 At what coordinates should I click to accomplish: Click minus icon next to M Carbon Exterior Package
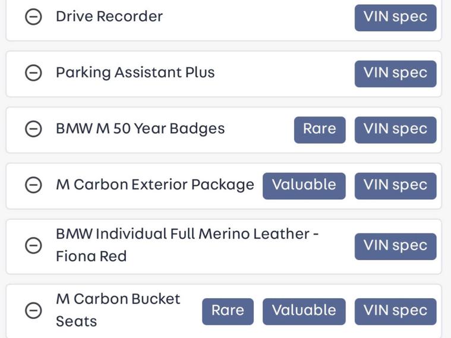tap(33, 185)
